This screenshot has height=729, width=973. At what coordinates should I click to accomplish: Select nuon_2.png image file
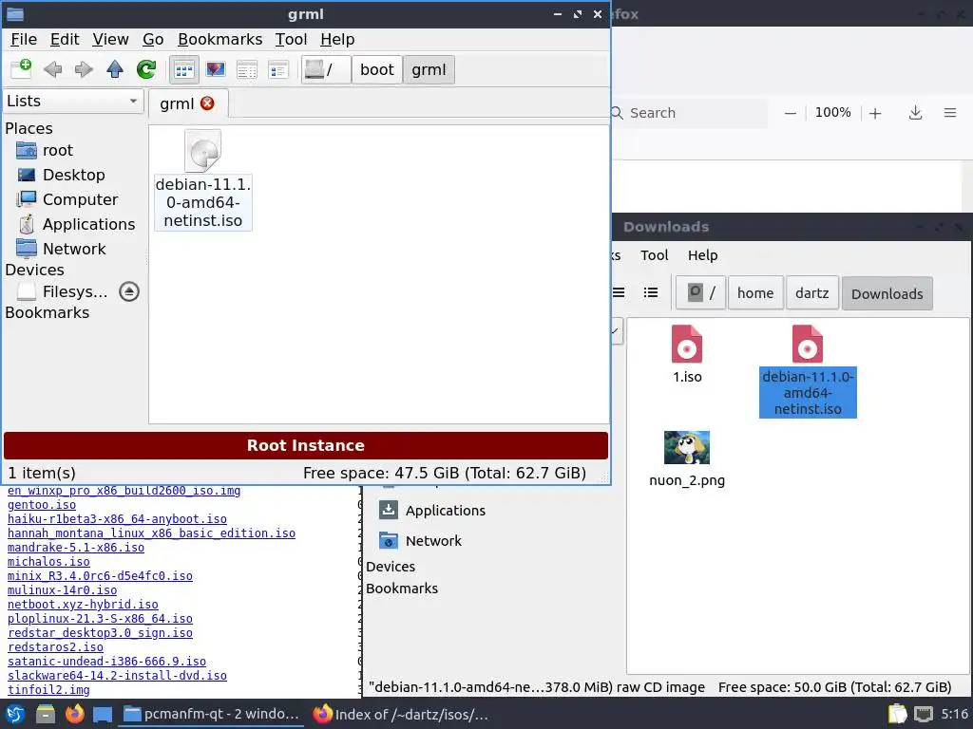[x=687, y=459]
